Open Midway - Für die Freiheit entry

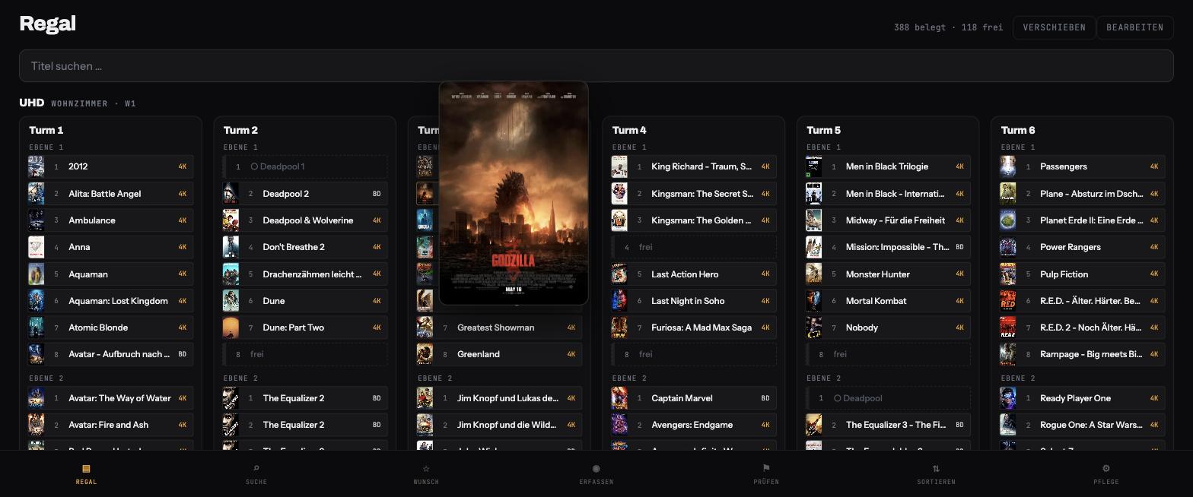pos(888,220)
